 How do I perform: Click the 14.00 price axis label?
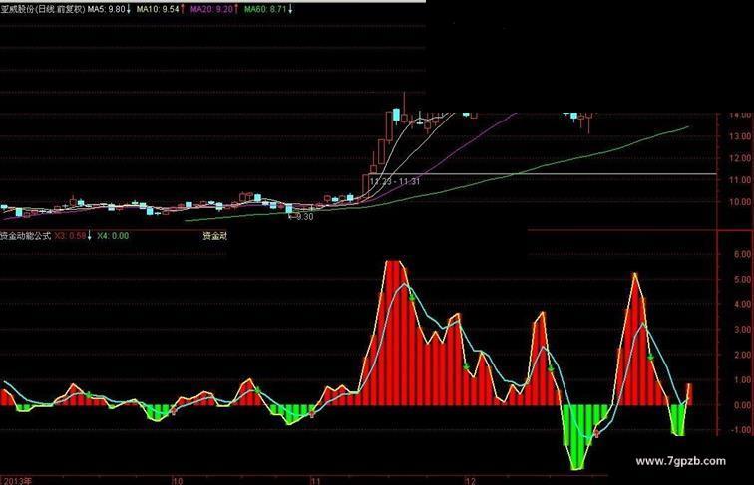[740, 116]
